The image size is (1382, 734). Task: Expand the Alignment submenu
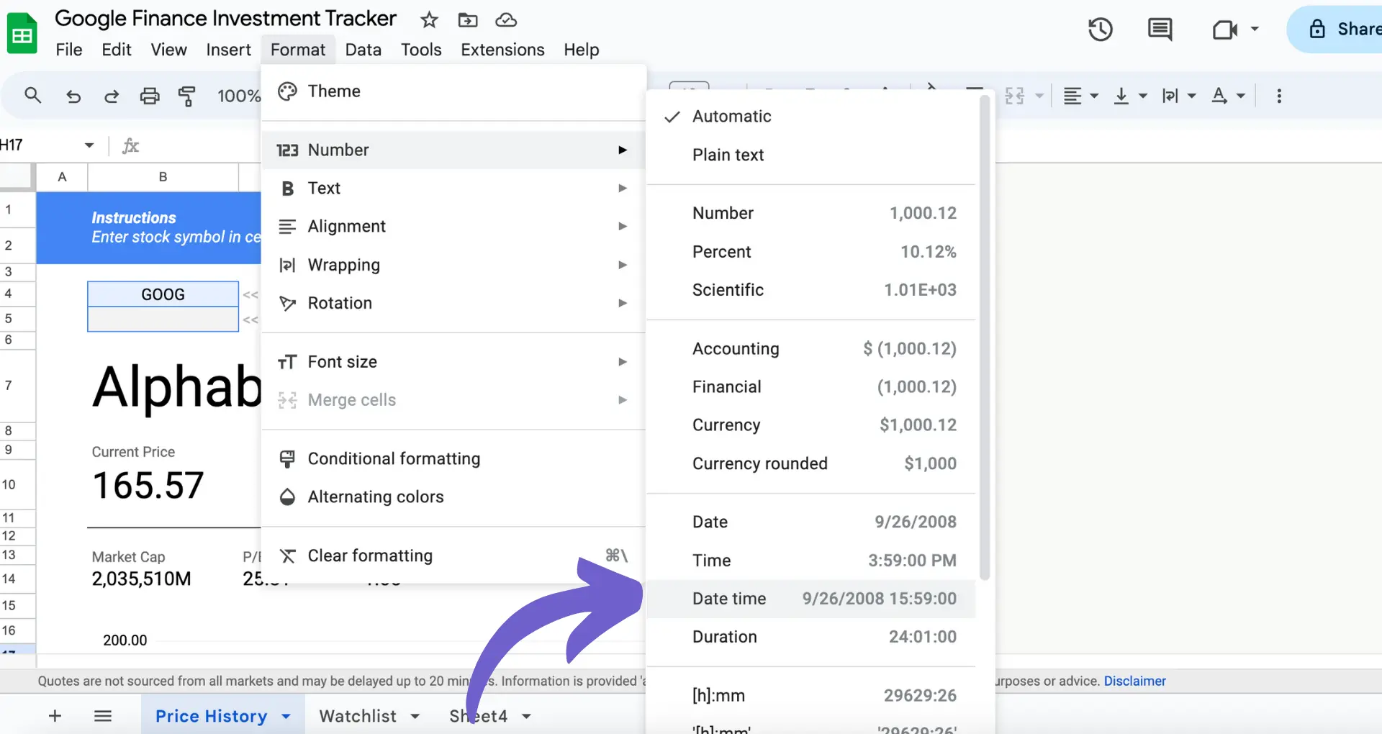(453, 226)
